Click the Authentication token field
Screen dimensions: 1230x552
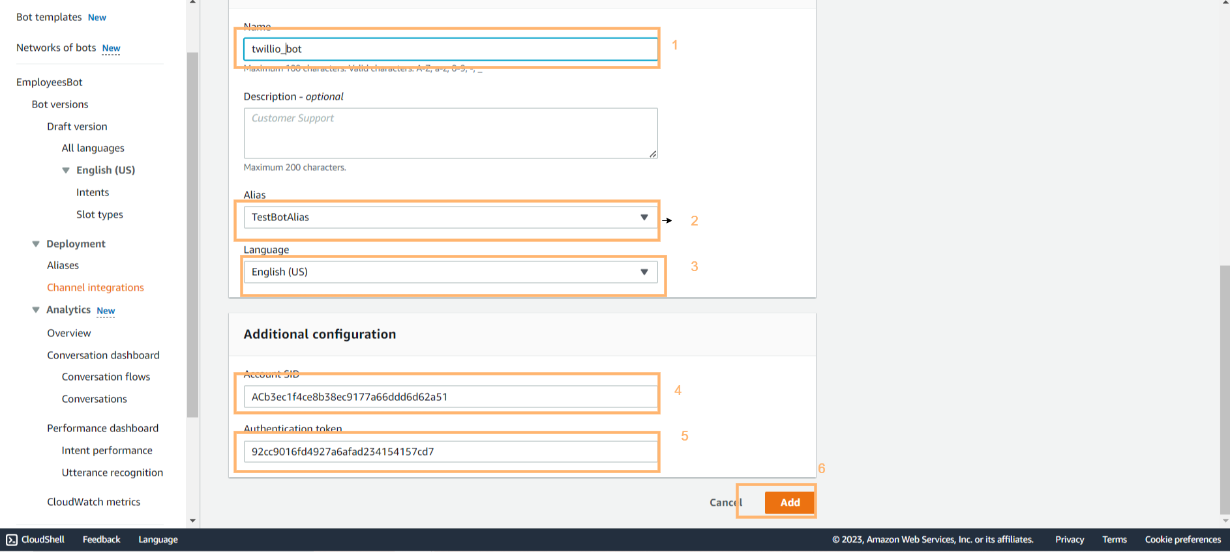point(451,452)
